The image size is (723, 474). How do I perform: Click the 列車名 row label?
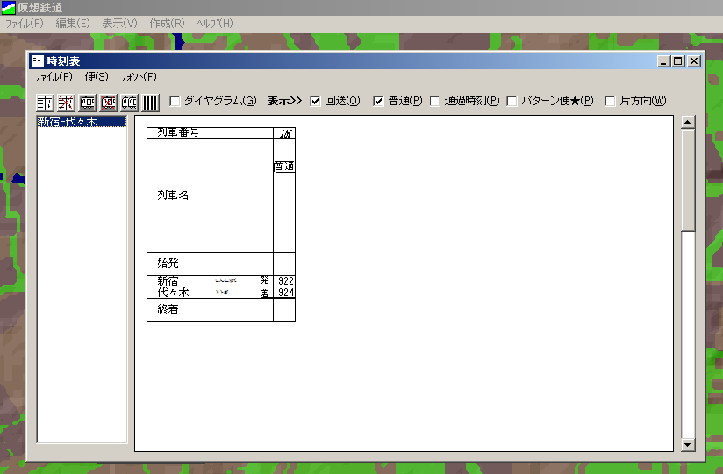tap(173, 195)
